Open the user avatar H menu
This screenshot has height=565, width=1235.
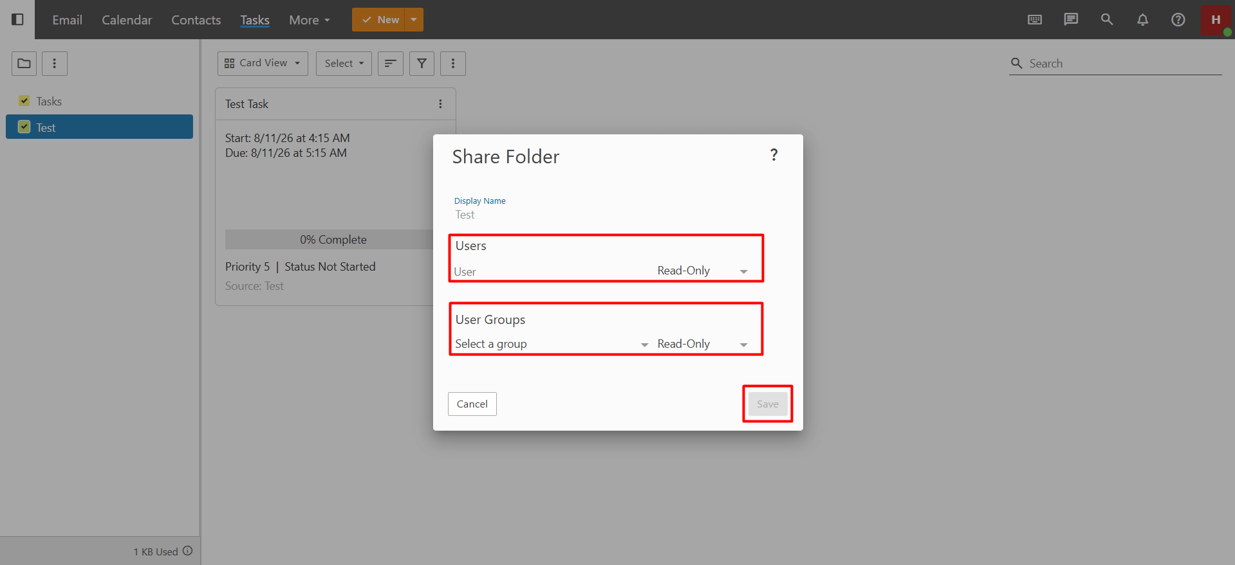[x=1216, y=19]
